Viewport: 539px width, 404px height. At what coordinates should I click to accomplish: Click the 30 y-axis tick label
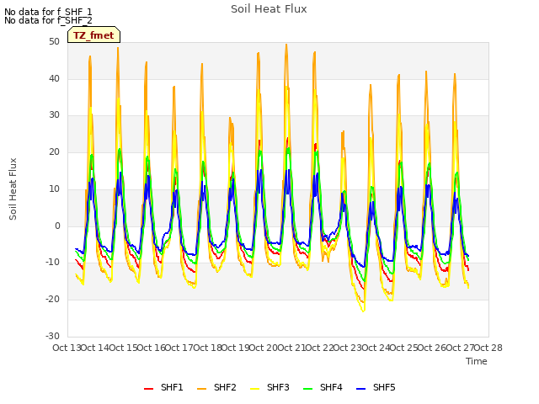point(54,115)
